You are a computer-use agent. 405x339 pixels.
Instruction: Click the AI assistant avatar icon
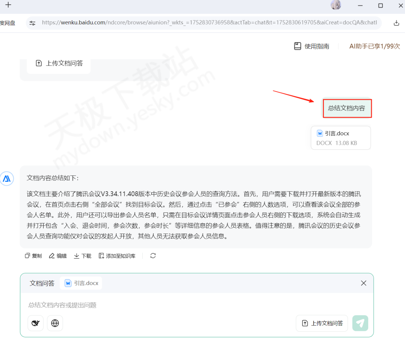[7, 179]
